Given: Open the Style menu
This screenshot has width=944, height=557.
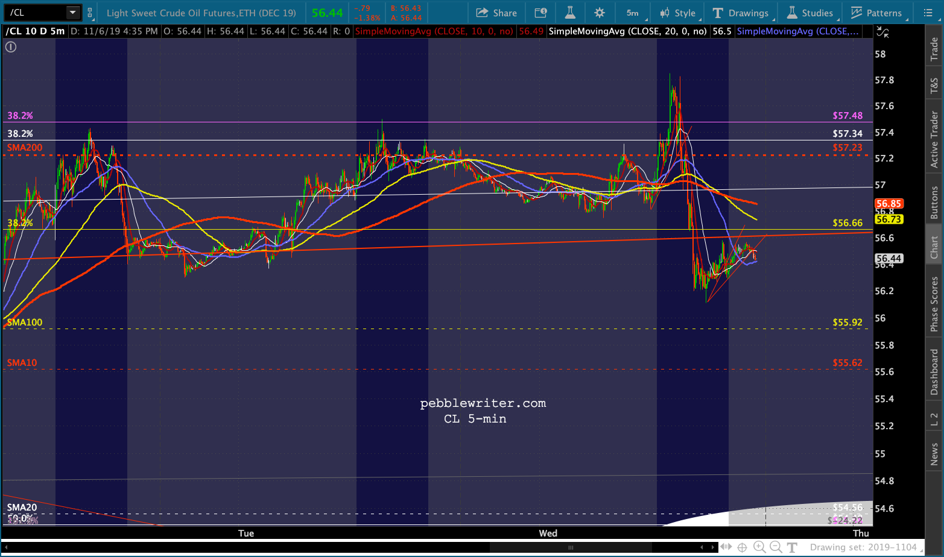Looking at the screenshot, I should (x=678, y=13).
